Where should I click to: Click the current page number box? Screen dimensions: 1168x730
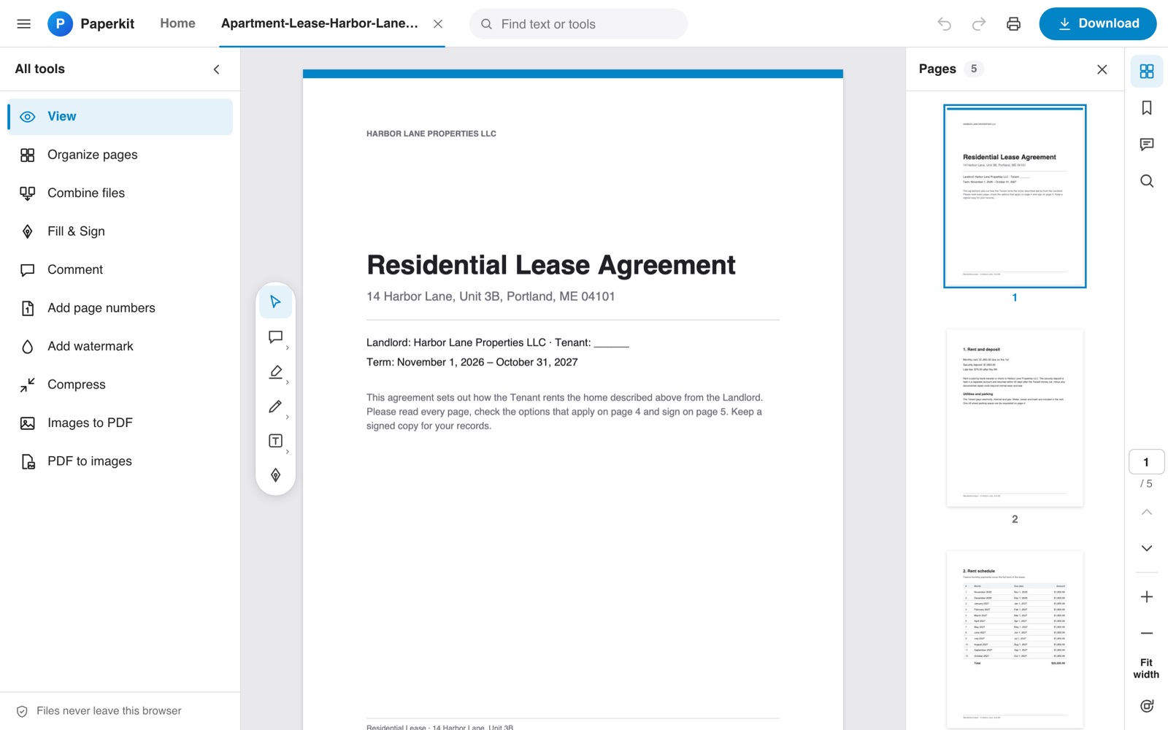pyautogui.click(x=1146, y=462)
